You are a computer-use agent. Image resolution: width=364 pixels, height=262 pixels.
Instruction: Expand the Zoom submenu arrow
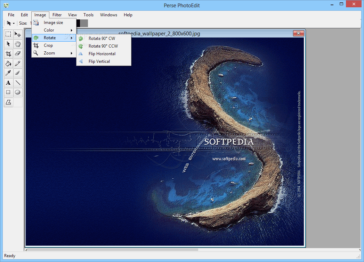(x=72, y=53)
